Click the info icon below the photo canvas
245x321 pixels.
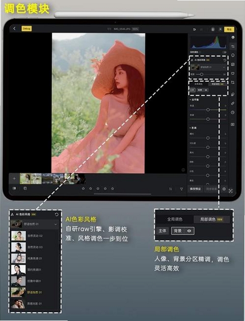tap(183, 170)
